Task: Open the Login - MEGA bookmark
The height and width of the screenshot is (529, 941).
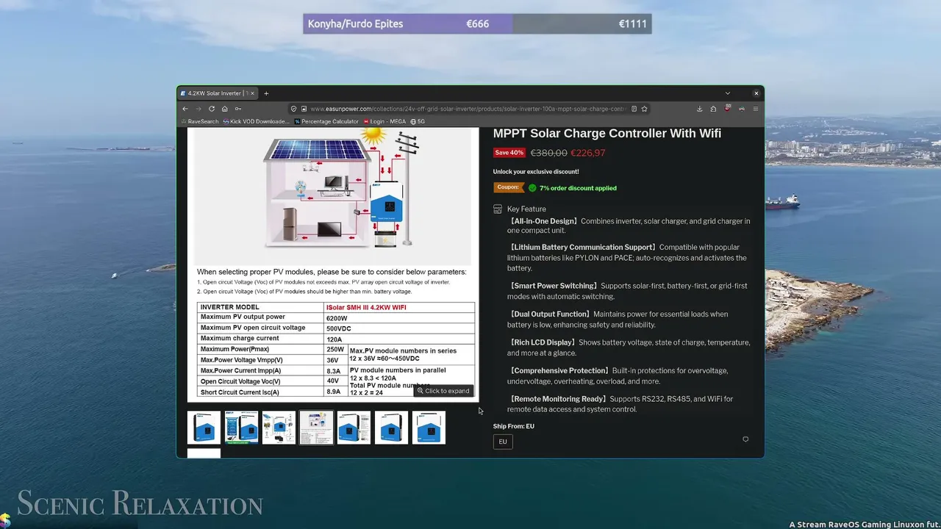Action: point(384,121)
